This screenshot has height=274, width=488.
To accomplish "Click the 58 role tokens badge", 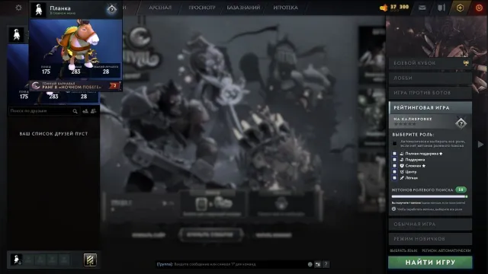I will 461,190.
